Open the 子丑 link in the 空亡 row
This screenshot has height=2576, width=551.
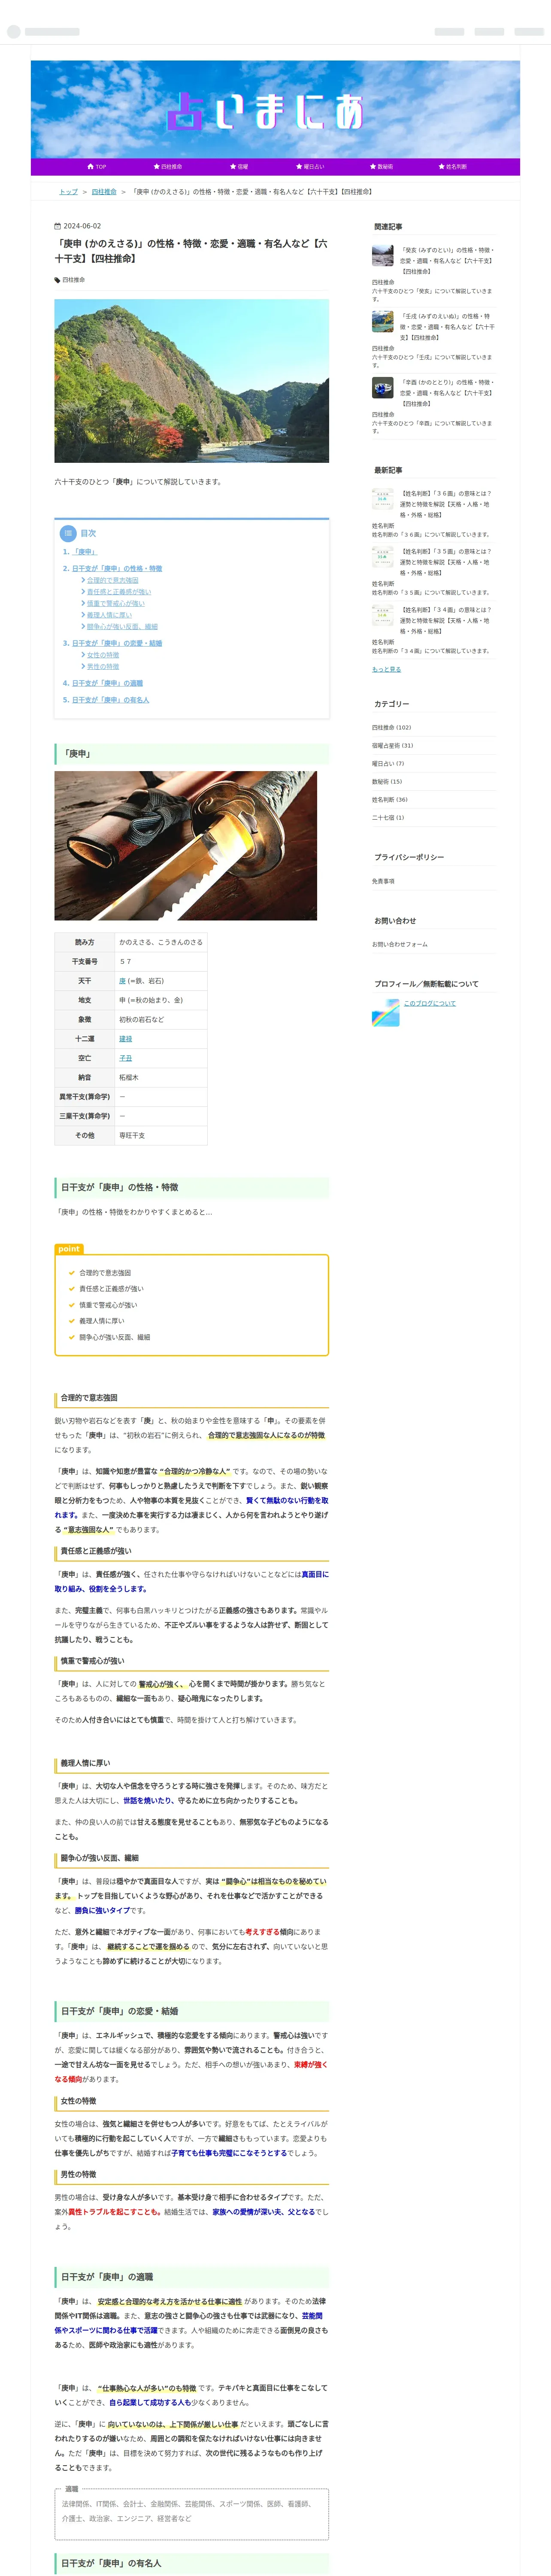tap(126, 1058)
